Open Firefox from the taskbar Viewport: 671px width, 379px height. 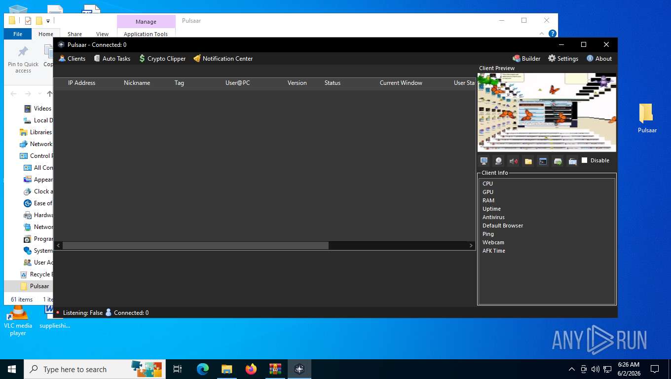tap(251, 369)
